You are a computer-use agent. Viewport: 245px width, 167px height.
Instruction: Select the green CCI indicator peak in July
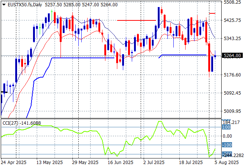(160, 121)
